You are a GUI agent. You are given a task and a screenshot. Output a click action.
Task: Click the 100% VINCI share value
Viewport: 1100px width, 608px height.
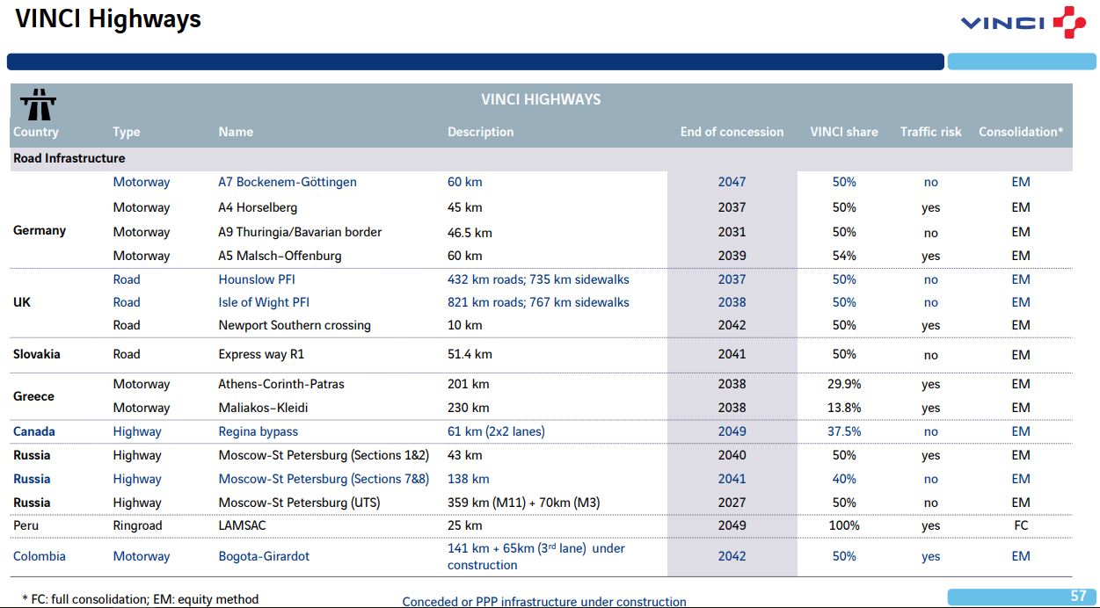click(x=844, y=525)
